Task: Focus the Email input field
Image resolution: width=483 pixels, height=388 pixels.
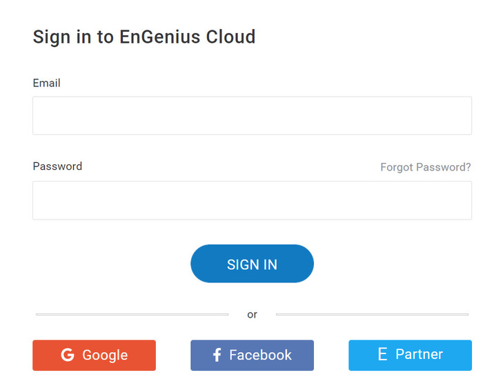Action: click(252, 115)
